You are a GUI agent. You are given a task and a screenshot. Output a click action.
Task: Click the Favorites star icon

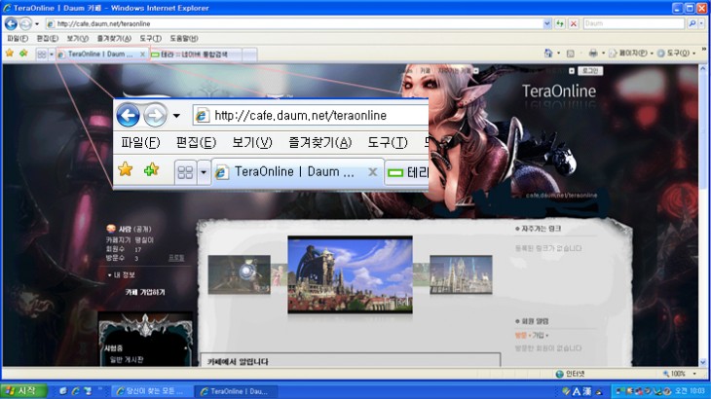(9, 54)
